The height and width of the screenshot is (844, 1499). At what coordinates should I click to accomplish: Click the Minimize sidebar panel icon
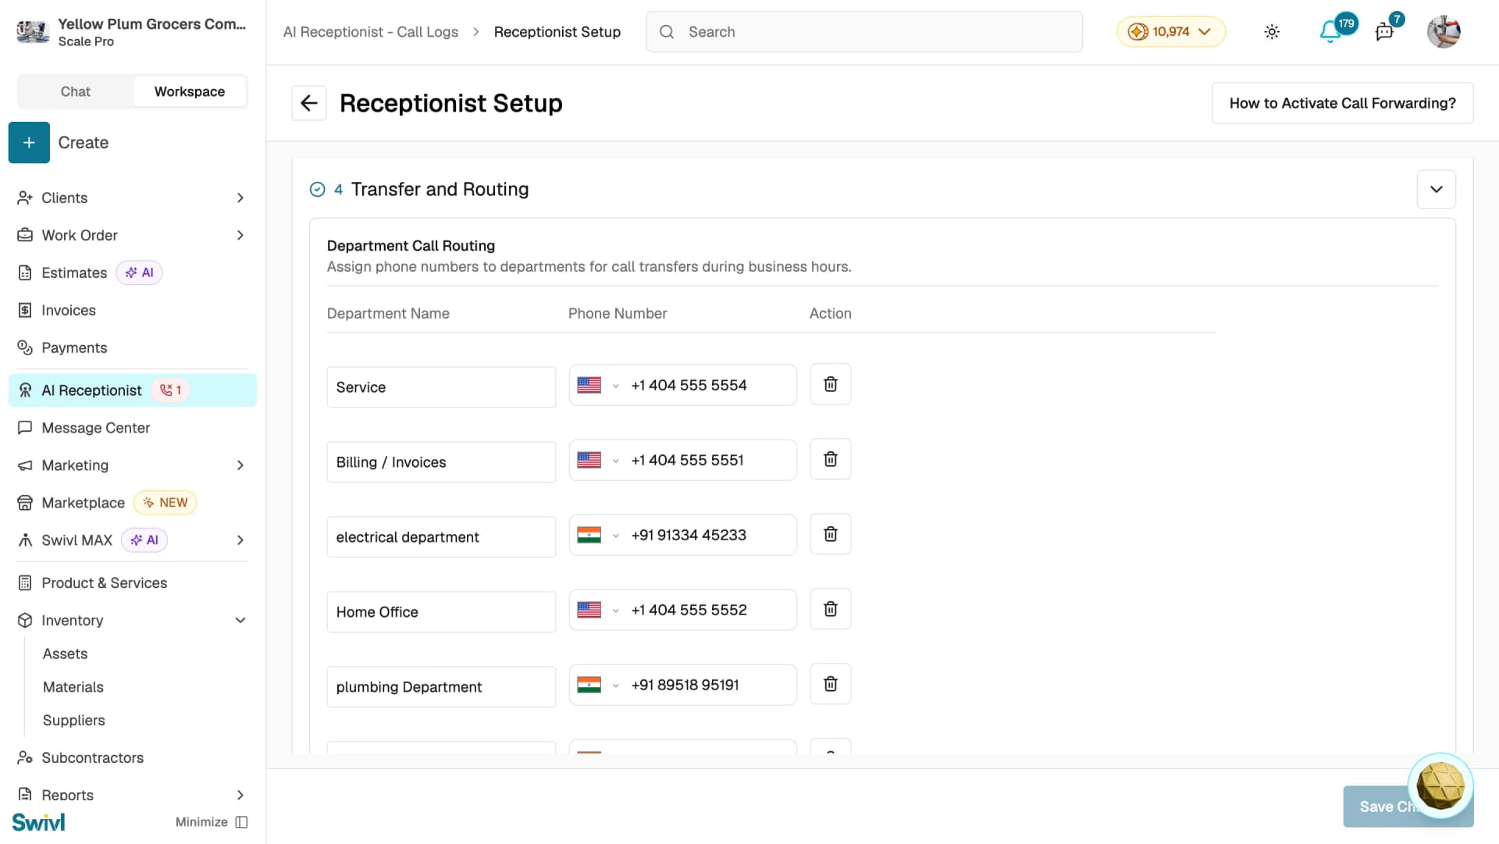[241, 822]
